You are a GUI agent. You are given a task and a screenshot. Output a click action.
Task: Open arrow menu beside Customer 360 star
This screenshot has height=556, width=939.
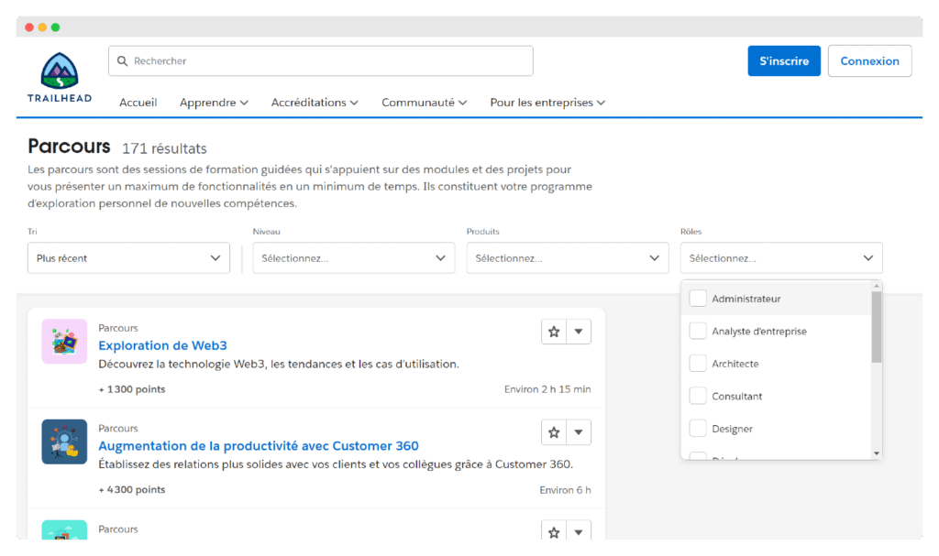click(579, 432)
